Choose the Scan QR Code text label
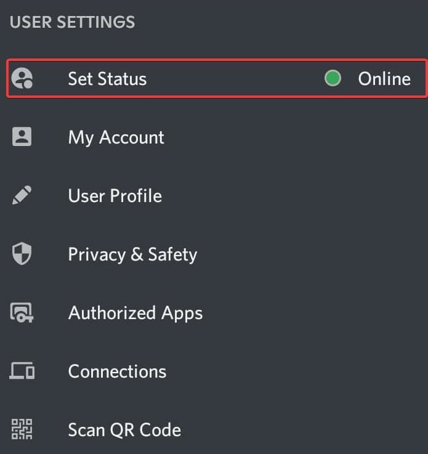The height and width of the screenshot is (454, 428). (x=124, y=429)
